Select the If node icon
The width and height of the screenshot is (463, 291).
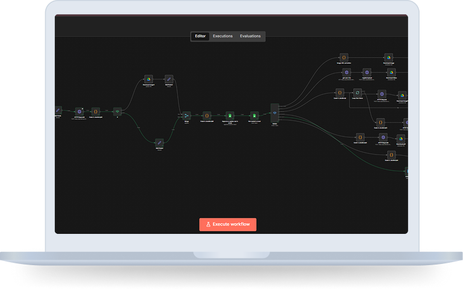pyautogui.click(x=118, y=111)
